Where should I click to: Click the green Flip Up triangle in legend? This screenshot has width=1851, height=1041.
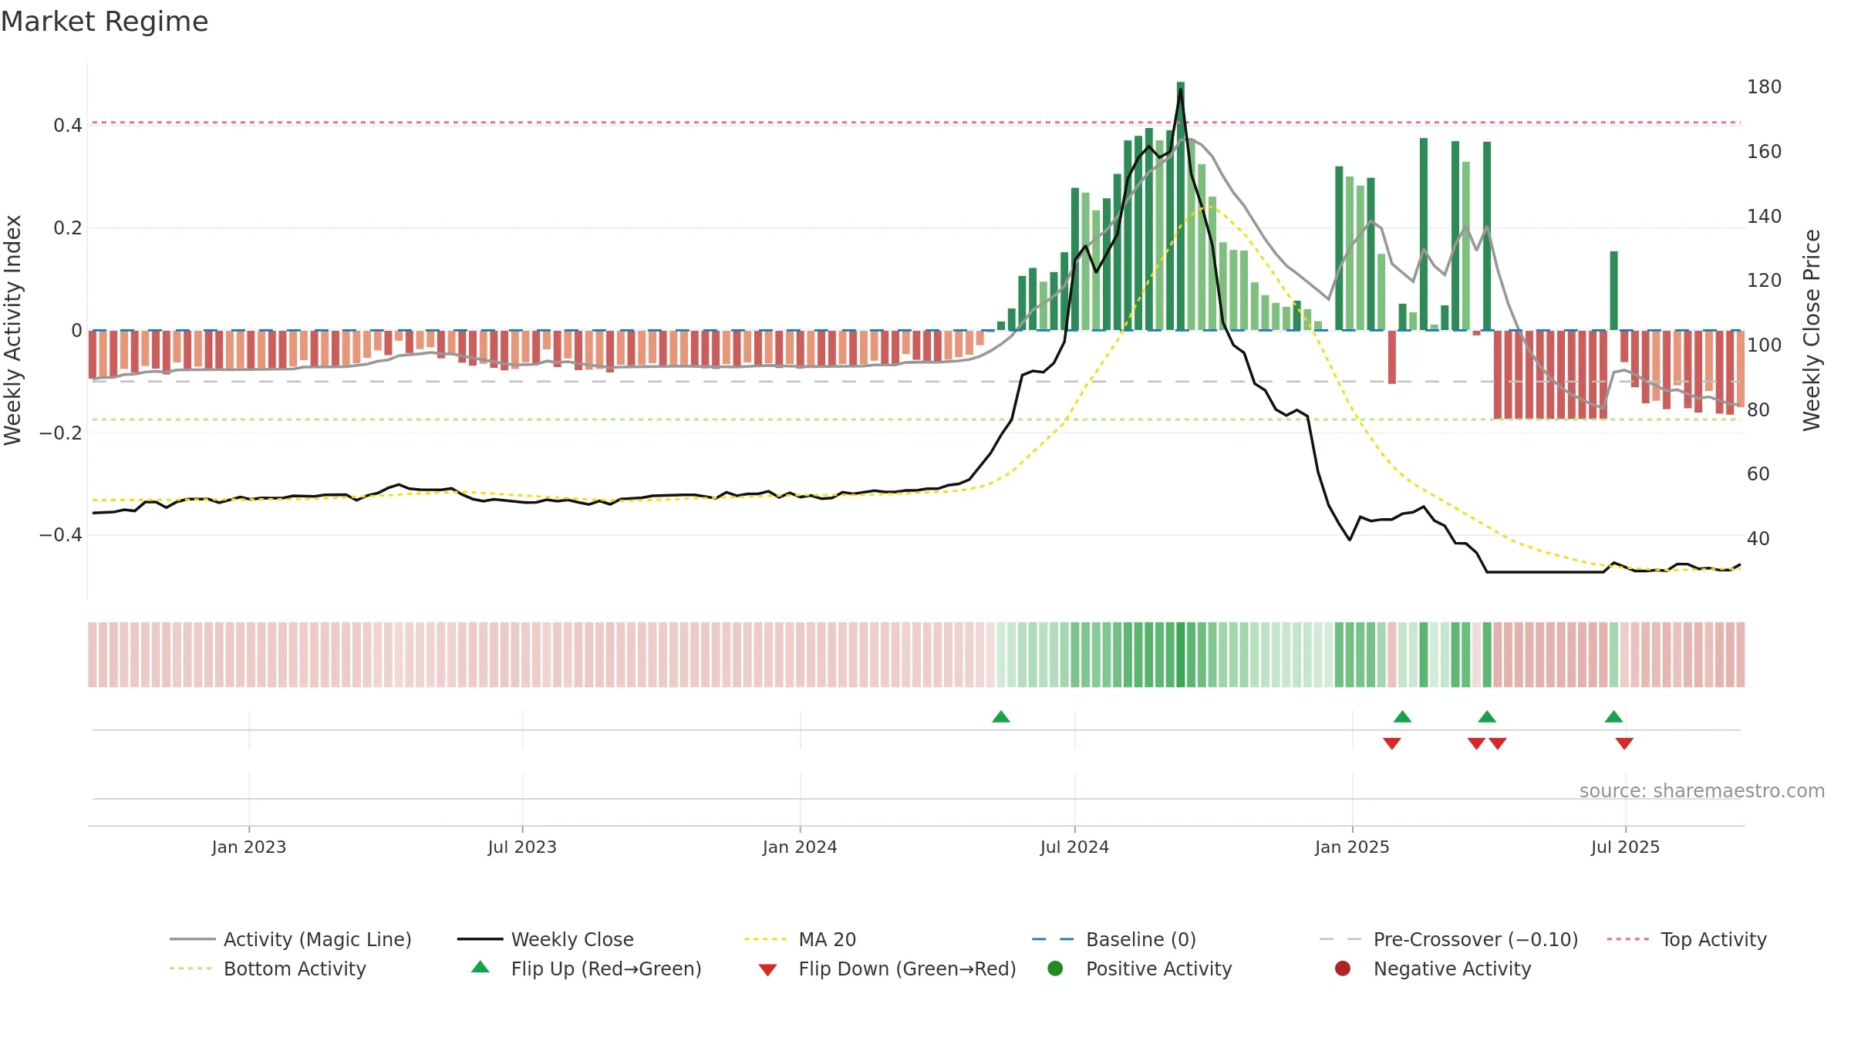click(x=480, y=967)
